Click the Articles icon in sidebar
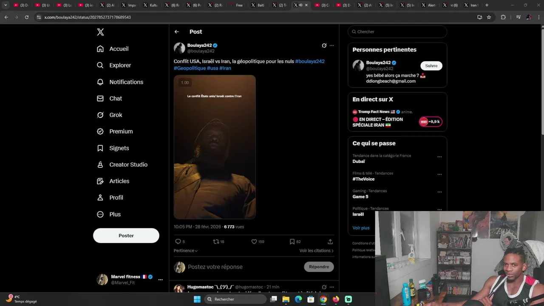The width and height of the screenshot is (544, 306). click(x=100, y=181)
